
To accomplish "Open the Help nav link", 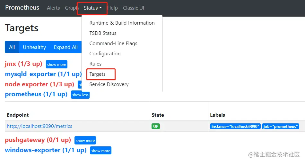I will pos(113,8).
